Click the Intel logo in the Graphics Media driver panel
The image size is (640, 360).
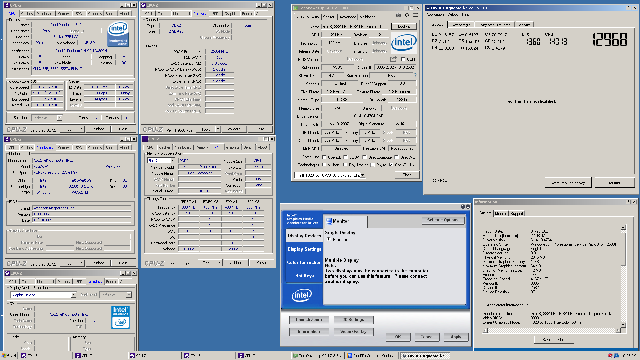pyautogui.click(x=302, y=295)
